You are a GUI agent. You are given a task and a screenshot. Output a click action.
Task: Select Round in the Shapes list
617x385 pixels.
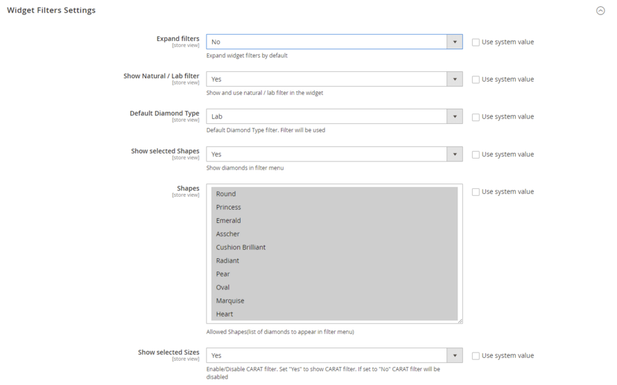pyautogui.click(x=226, y=194)
